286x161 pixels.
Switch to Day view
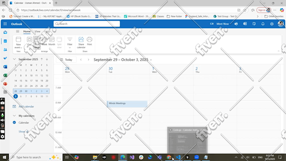29,41
